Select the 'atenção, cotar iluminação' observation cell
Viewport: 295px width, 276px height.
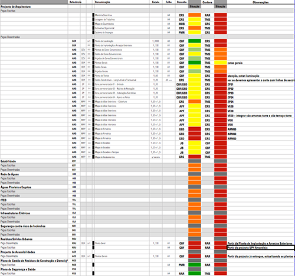click(x=243, y=76)
